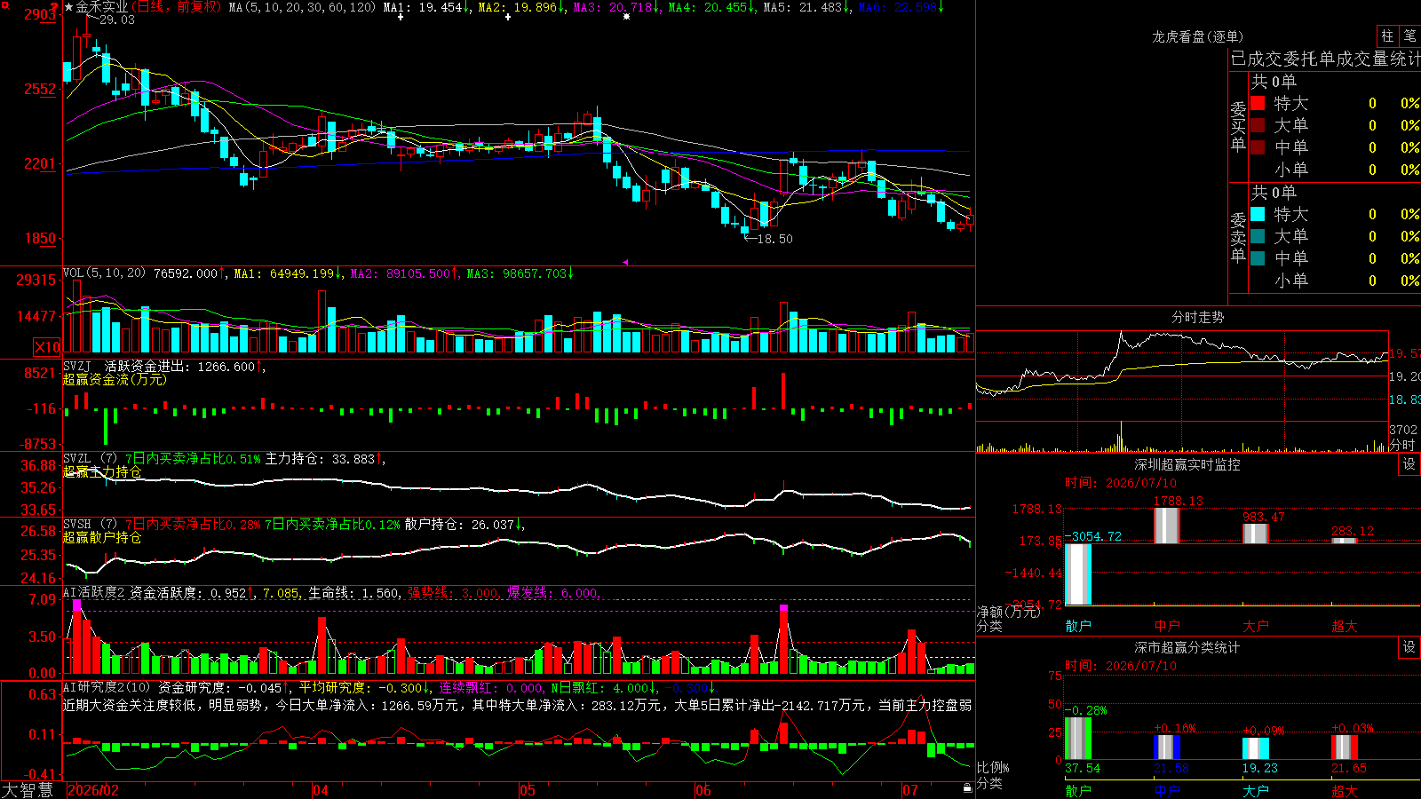Select month 04 on the time axis
Viewport: 1421px width, 799px height.
(321, 790)
